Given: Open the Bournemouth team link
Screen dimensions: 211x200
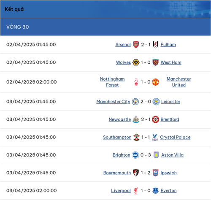Looking at the screenshot, I should click(117, 173).
